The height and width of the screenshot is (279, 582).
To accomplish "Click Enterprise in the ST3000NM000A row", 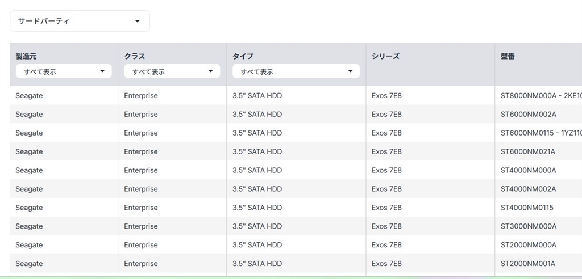I will pos(141,226).
